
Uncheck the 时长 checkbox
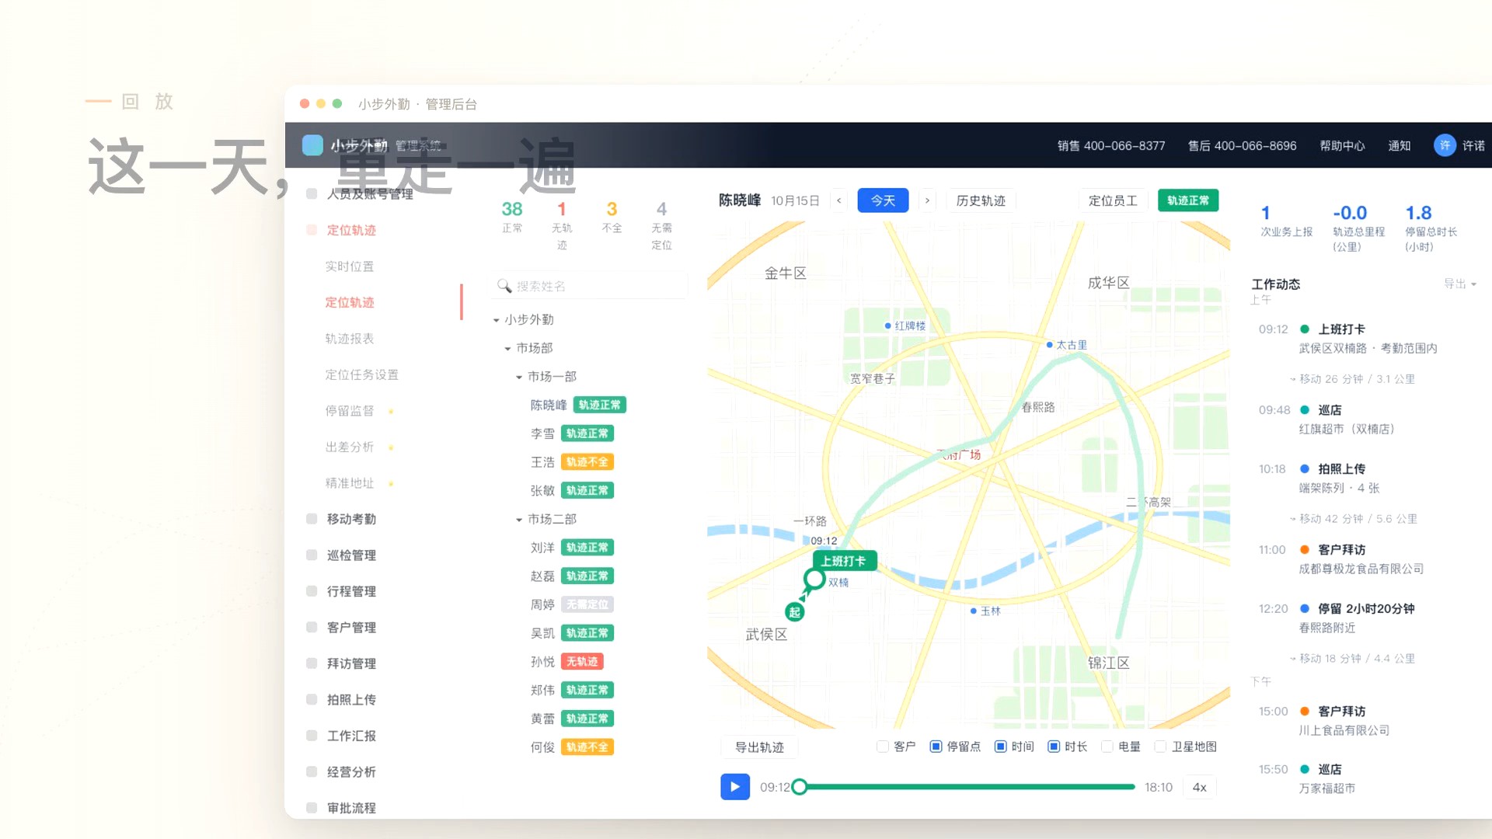(x=1054, y=747)
